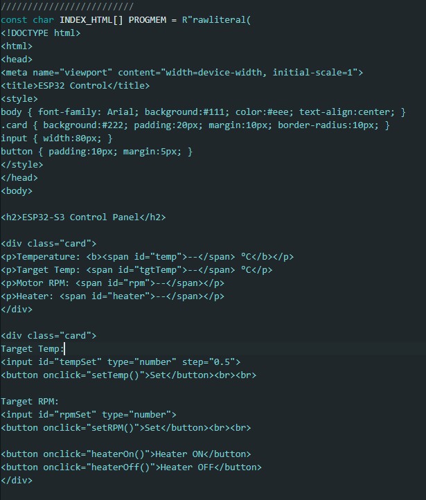426x500 pixels.
Task: Place cursor on the DOCTYPE html line
Action: pos(41,33)
